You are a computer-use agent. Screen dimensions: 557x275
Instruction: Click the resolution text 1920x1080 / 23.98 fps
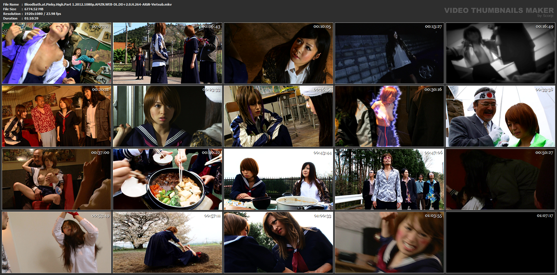point(43,13)
